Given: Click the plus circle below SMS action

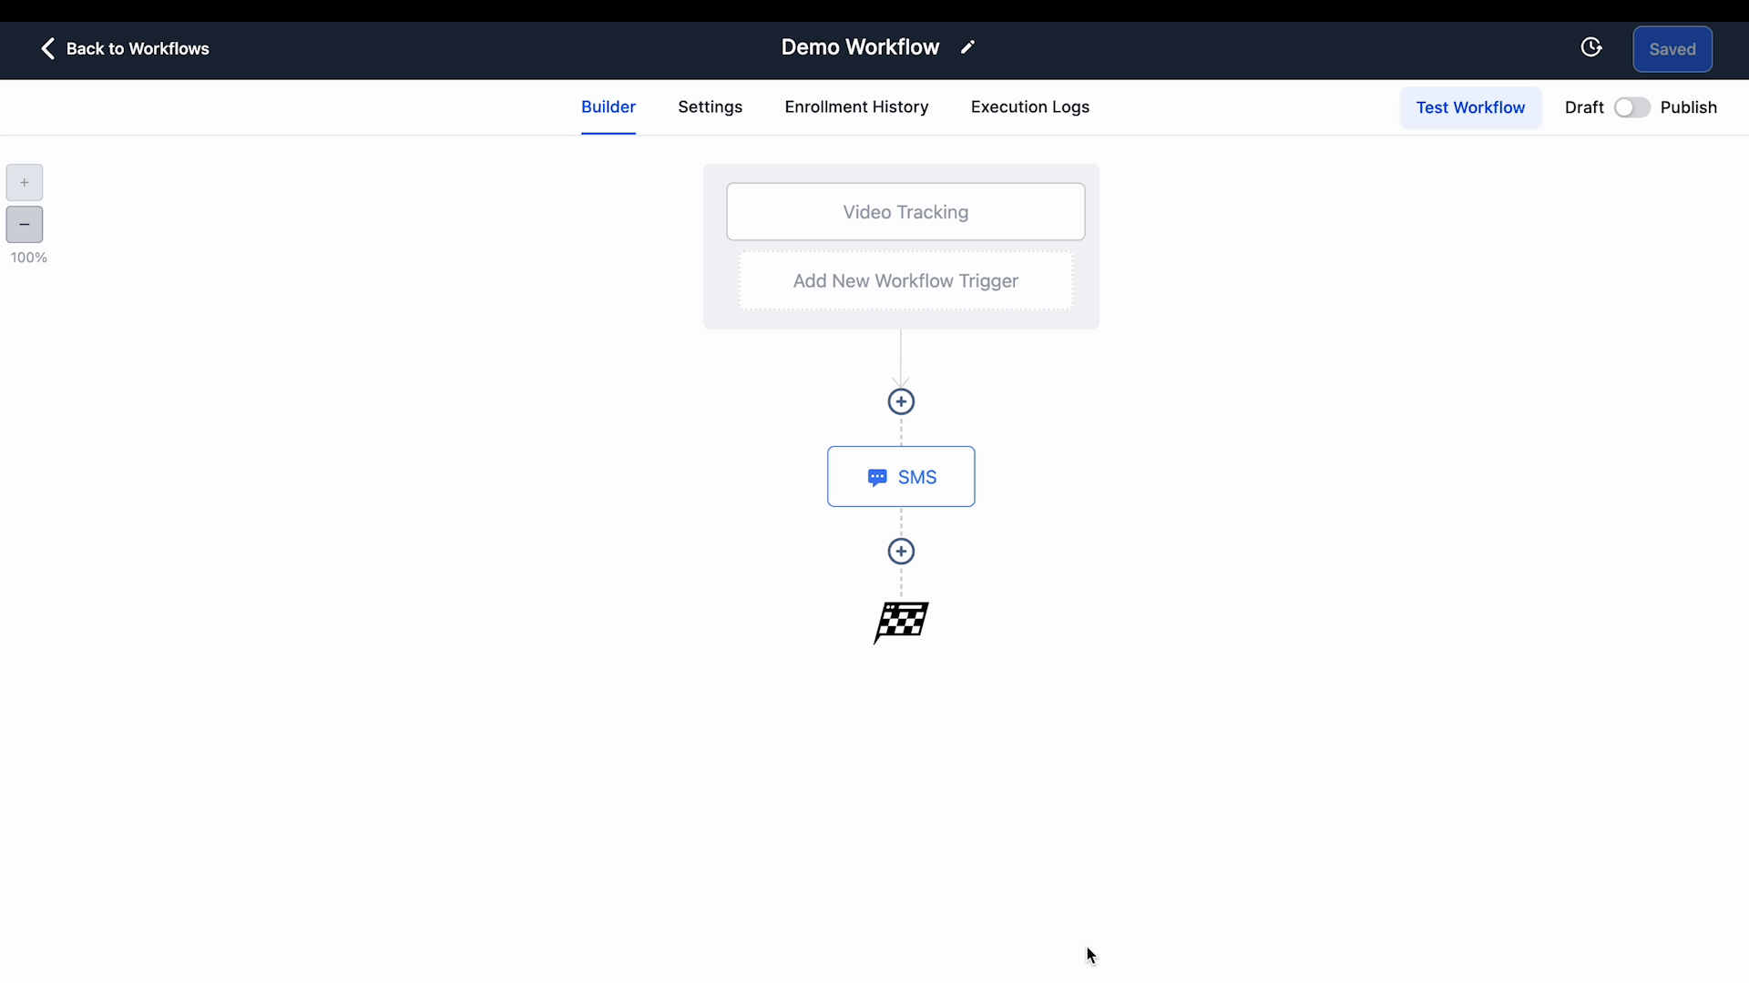Looking at the screenshot, I should (x=901, y=552).
